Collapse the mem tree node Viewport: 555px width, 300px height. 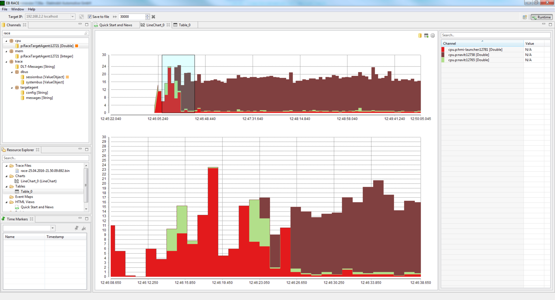(x=6, y=51)
